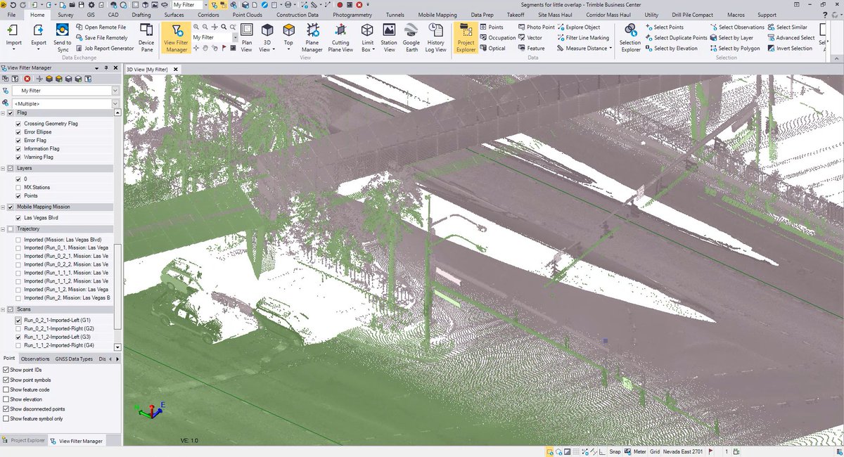Viewport: 844px width, 457px height.
Task: Select the Limit Box tool
Action: 367,37
